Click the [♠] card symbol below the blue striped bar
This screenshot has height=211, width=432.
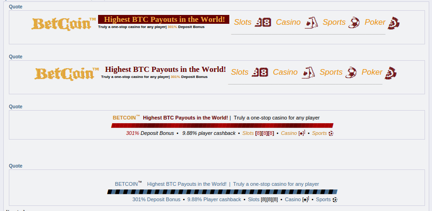point(305,199)
